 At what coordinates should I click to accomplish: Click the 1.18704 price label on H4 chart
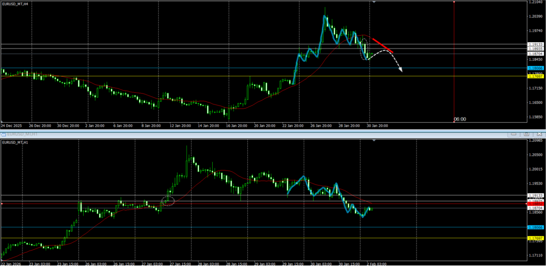(x=535, y=54)
